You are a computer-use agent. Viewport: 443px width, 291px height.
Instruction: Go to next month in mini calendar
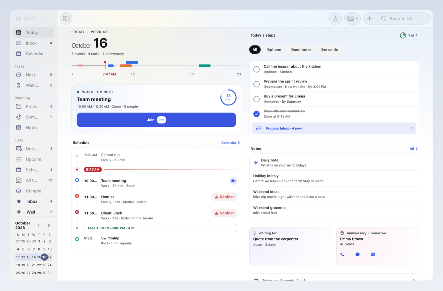point(49,225)
